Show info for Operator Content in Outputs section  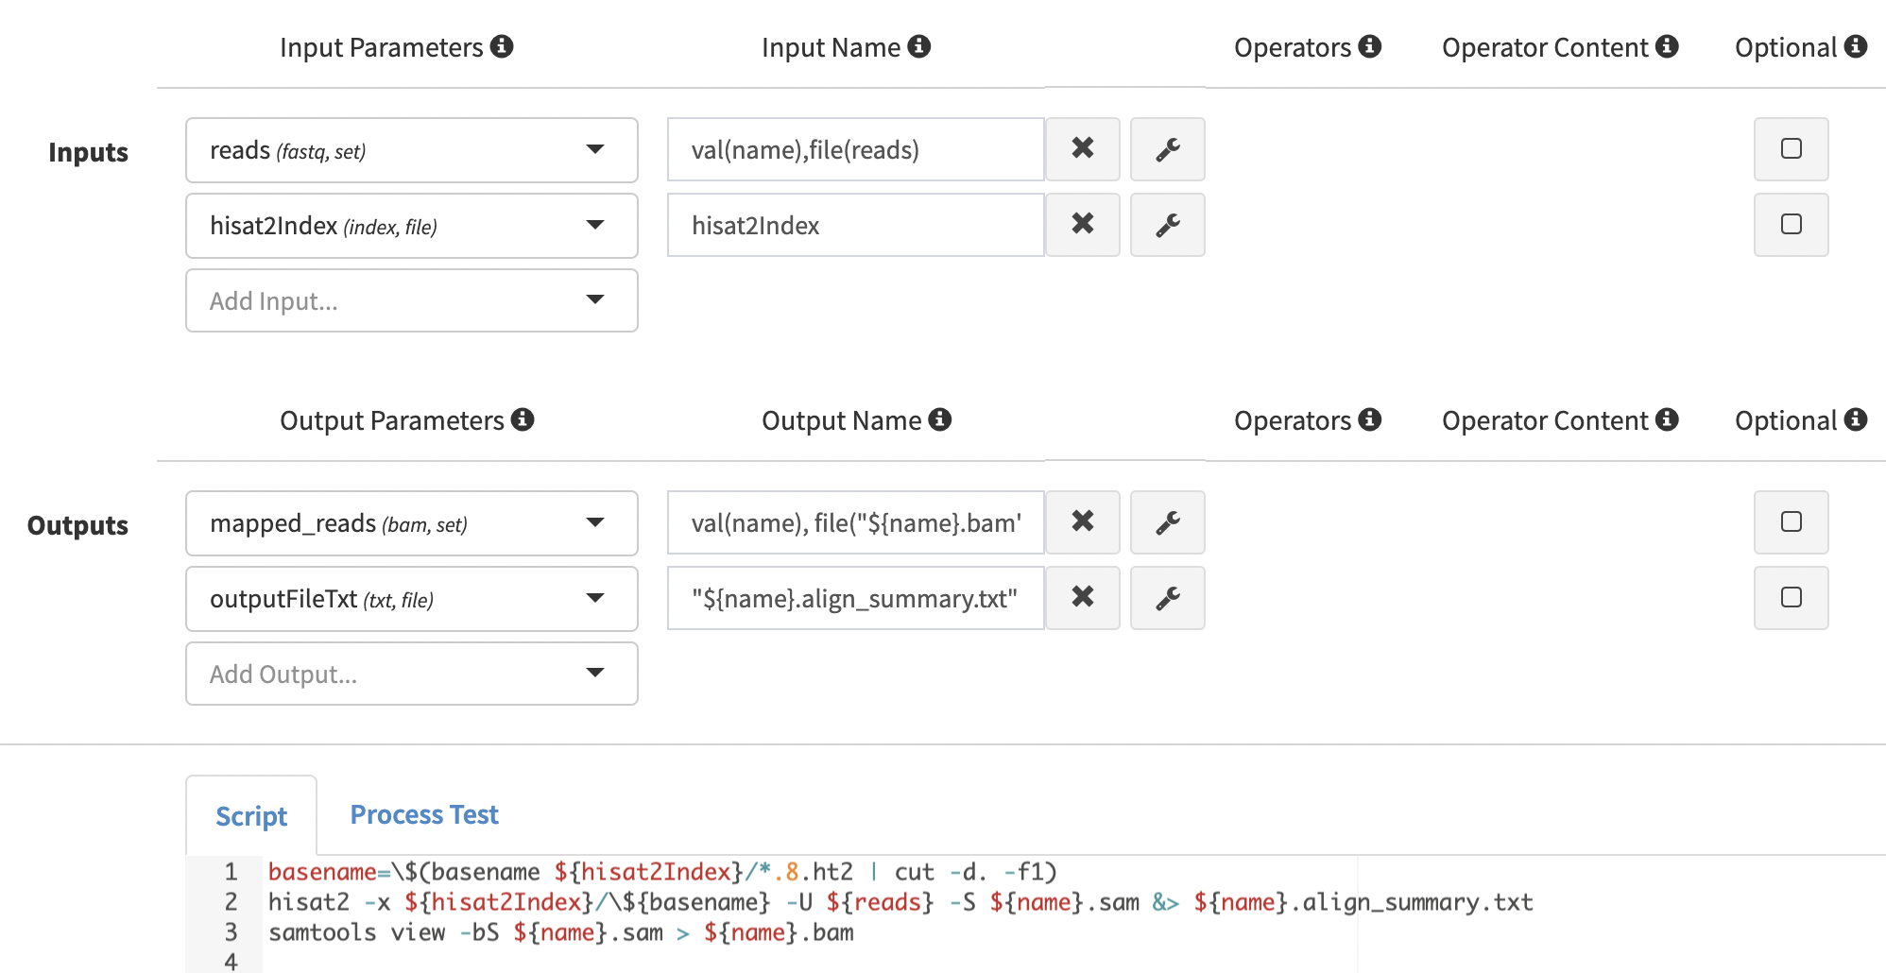pos(1667,419)
